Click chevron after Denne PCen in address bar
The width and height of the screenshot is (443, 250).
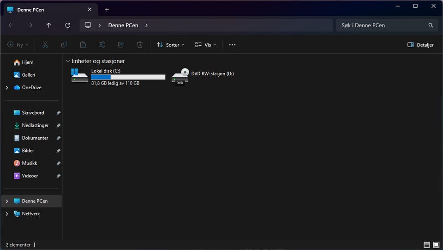(x=146, y=25)
